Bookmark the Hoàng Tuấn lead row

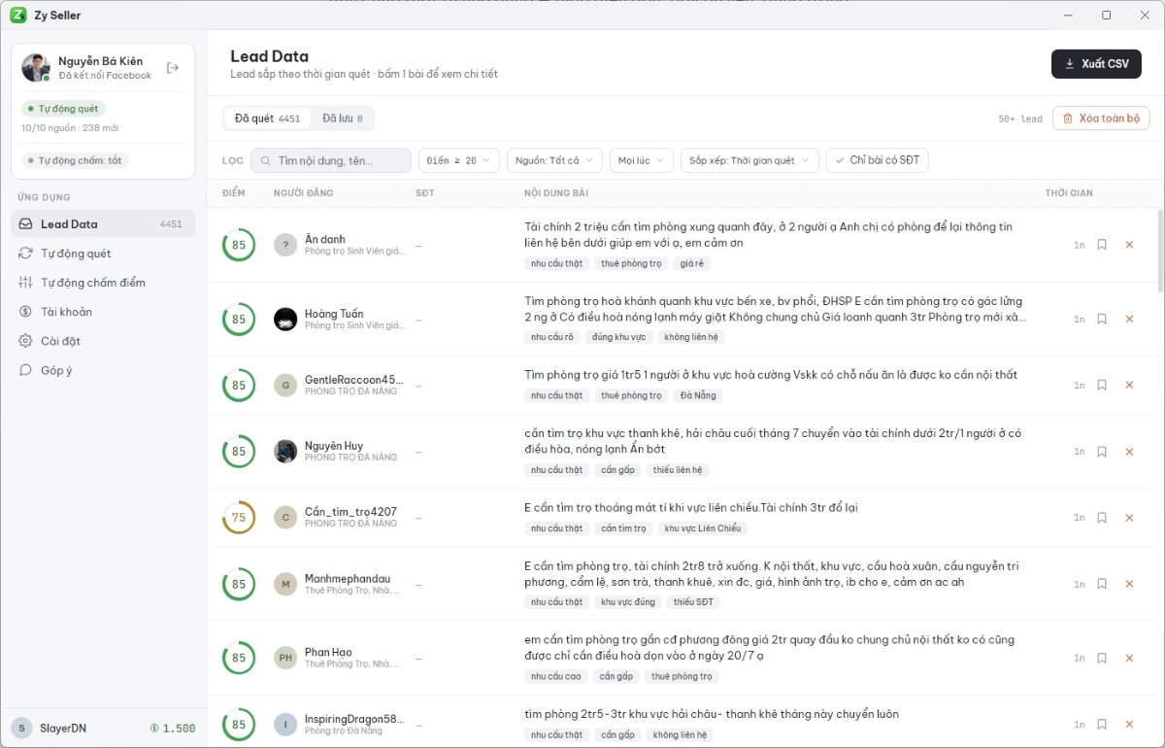click(1102, 319)
